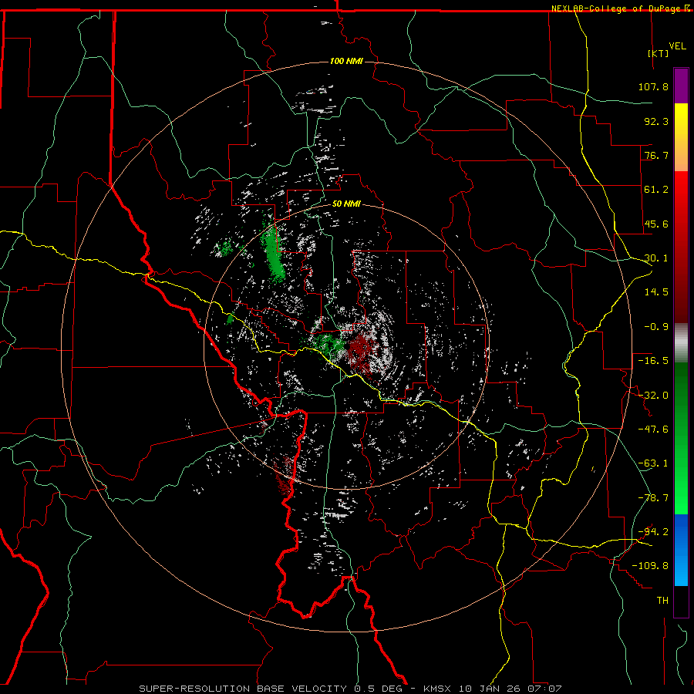Select the -0.9 legend value

click(656, 327)
